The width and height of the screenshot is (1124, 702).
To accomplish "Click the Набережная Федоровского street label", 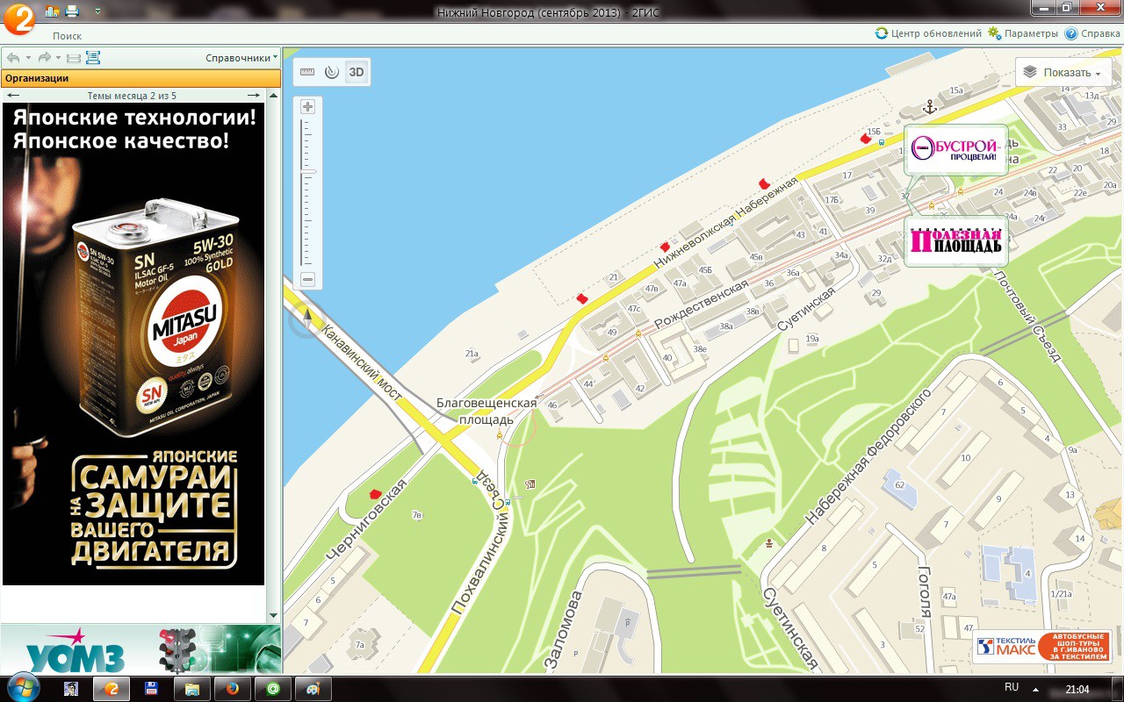I will tap(868, 455).
